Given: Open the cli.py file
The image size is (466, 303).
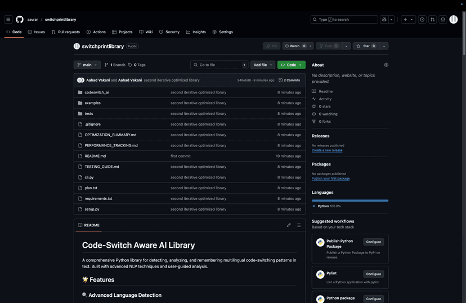Looking at the screenshot, I should coord(89,177).
